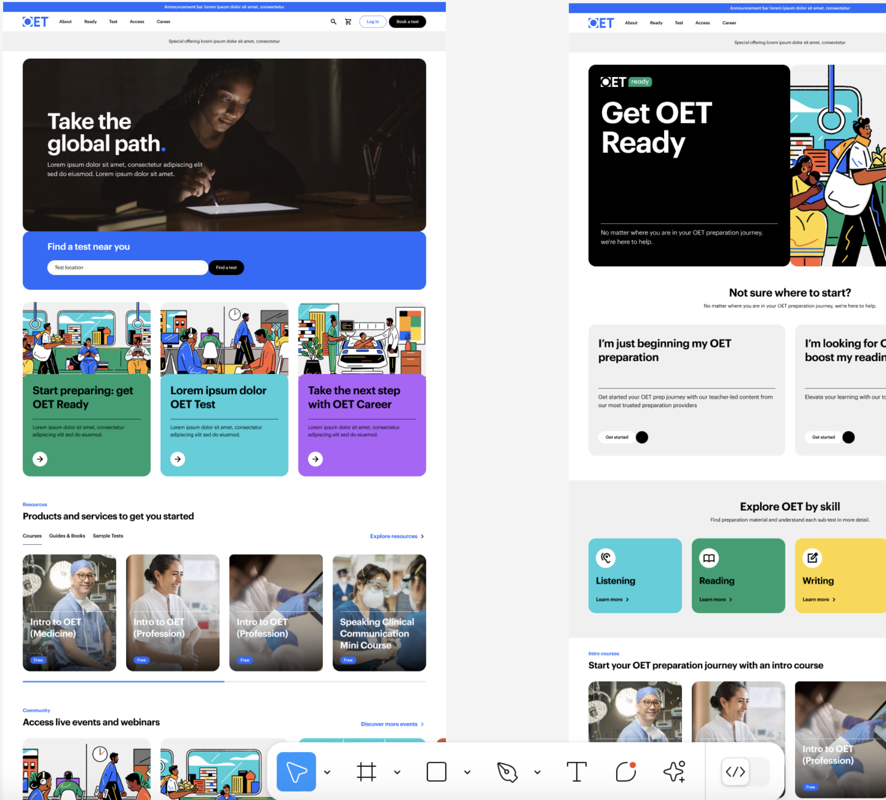
Task: Open the Actions sparkle tool
Action: (674, 771)
